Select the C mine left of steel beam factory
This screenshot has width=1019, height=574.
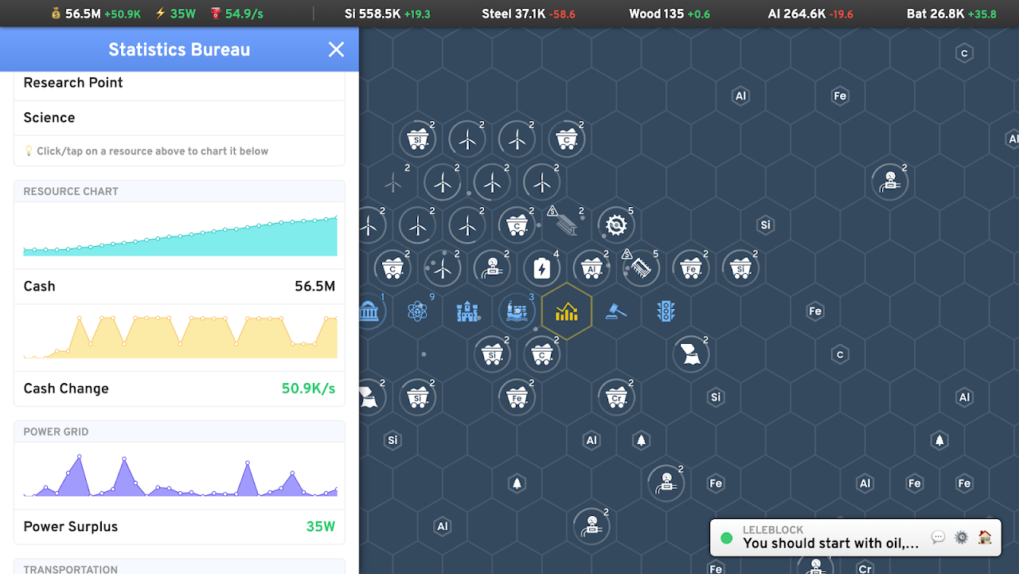pyautogui.click(x=517, y=225)
